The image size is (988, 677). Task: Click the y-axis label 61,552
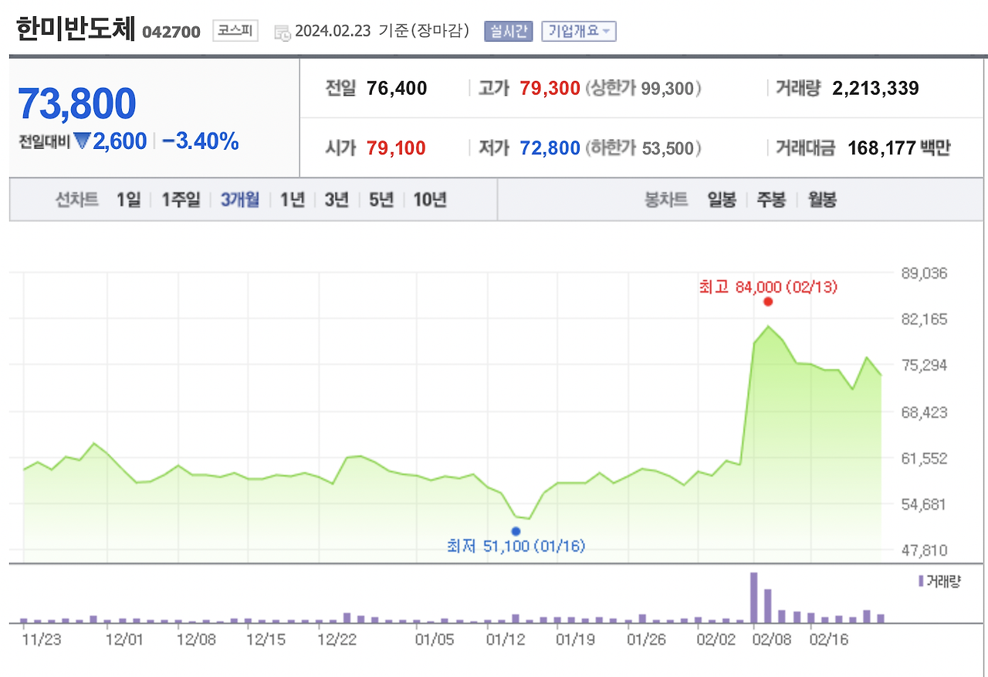pos(924,458)
